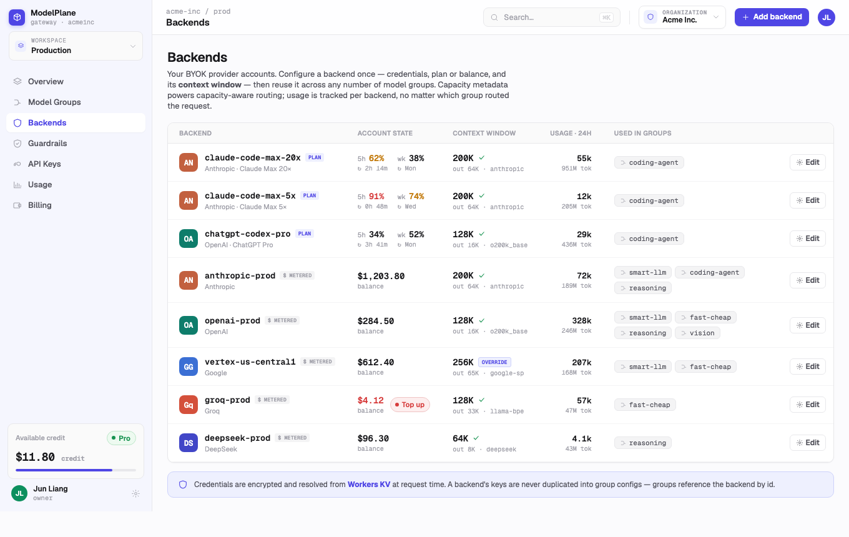This screenshot has height=537, width=849.
Task: Click the Gq icon for groq-prod
Action: (189, 405)
